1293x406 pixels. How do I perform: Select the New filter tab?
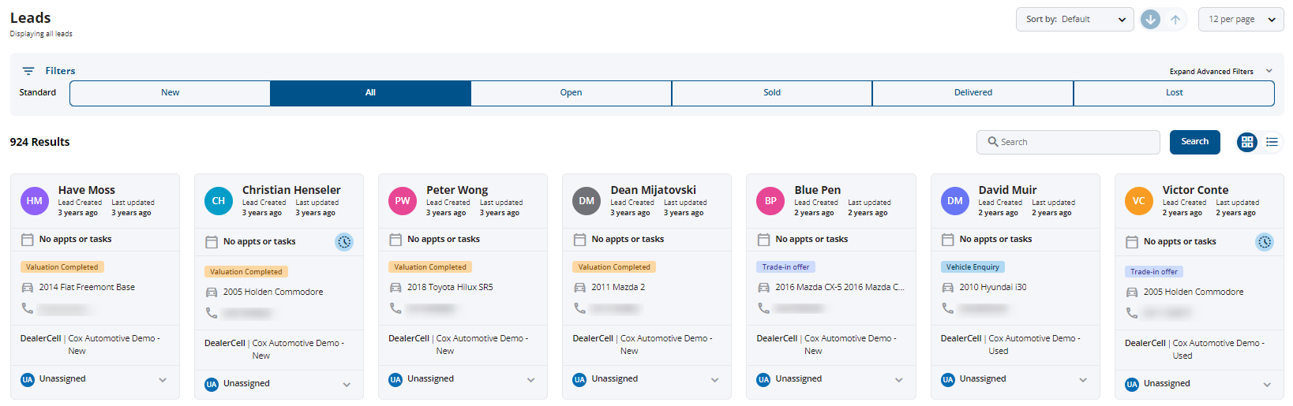(x=171, y=93)
